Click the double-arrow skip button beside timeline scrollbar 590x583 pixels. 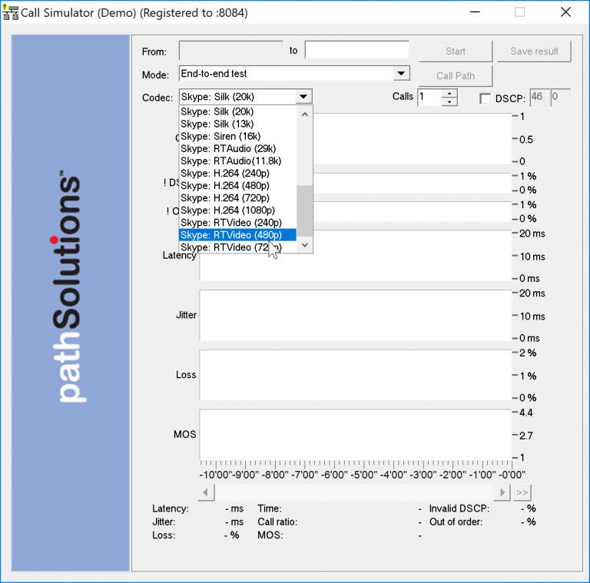pyautogui.click(x=522, y=492)
